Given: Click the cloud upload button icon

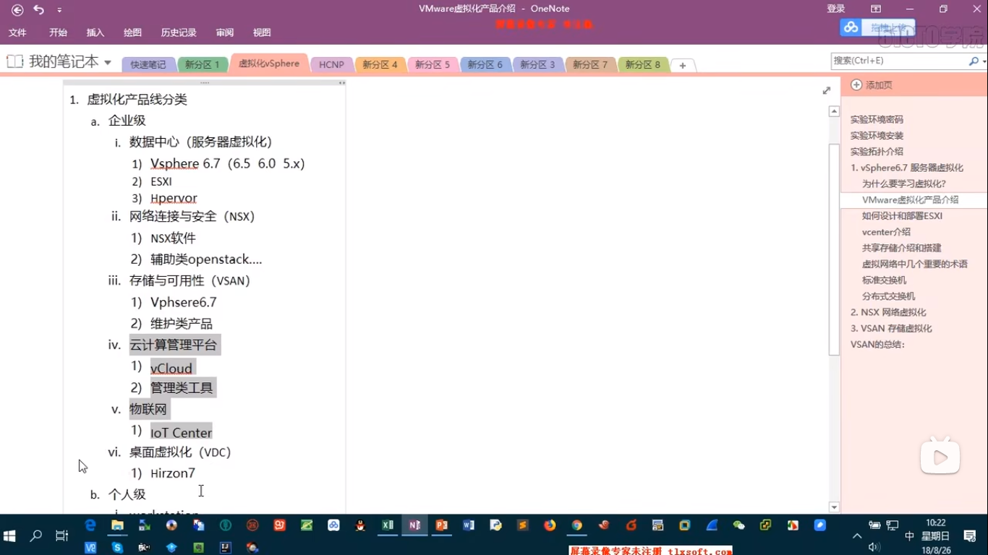Looking at the screenshot, I should click(x=851, y=27).
